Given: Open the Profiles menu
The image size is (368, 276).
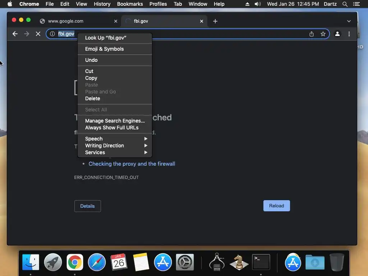Looking at the screenshot, I should pyautogui.click(x=158, y=4).
